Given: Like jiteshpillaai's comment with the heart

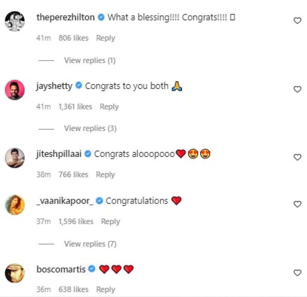Looking at the screenshot, I should click(297, 157).
